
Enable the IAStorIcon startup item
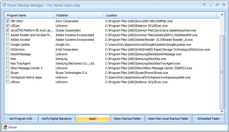pyautogui.click(x=7, y=49)
